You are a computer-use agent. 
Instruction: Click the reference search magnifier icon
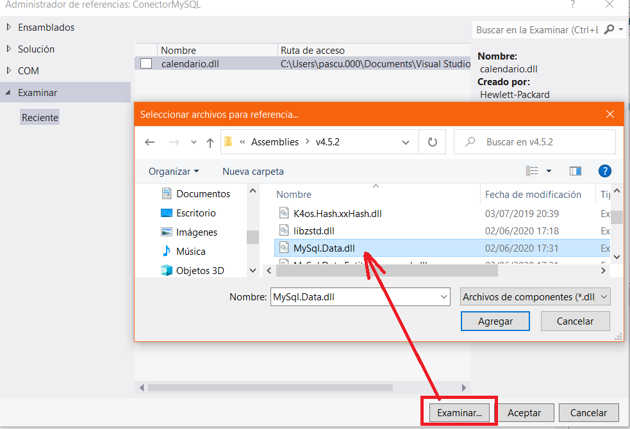609,29
